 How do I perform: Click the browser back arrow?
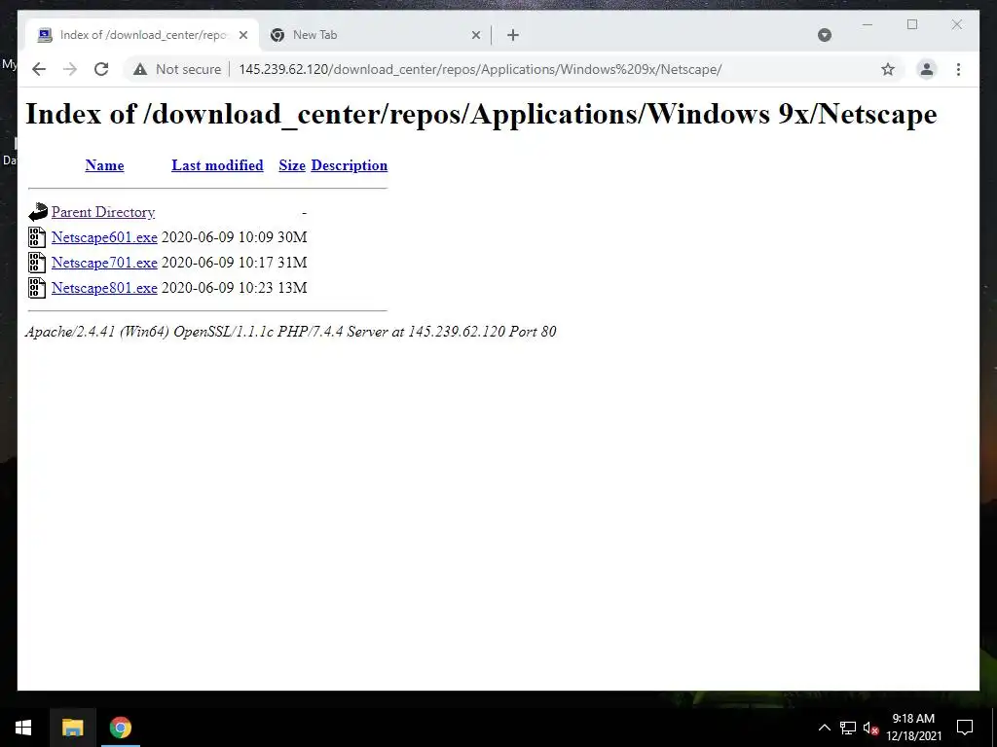click(39, 69)
